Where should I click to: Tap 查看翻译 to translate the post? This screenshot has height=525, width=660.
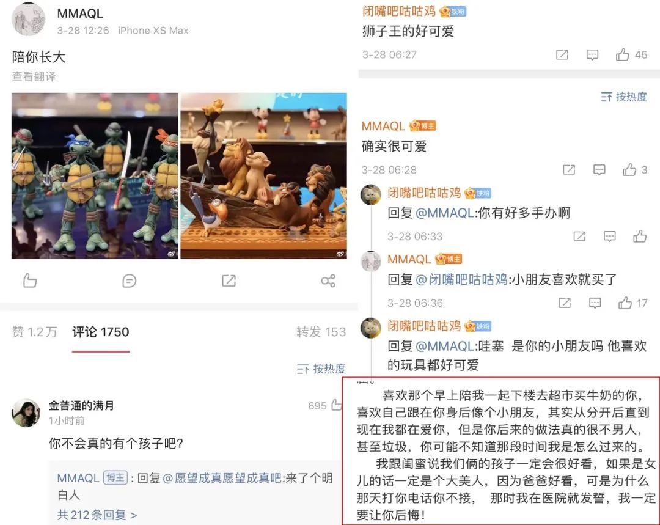click(x=34, y=76)
